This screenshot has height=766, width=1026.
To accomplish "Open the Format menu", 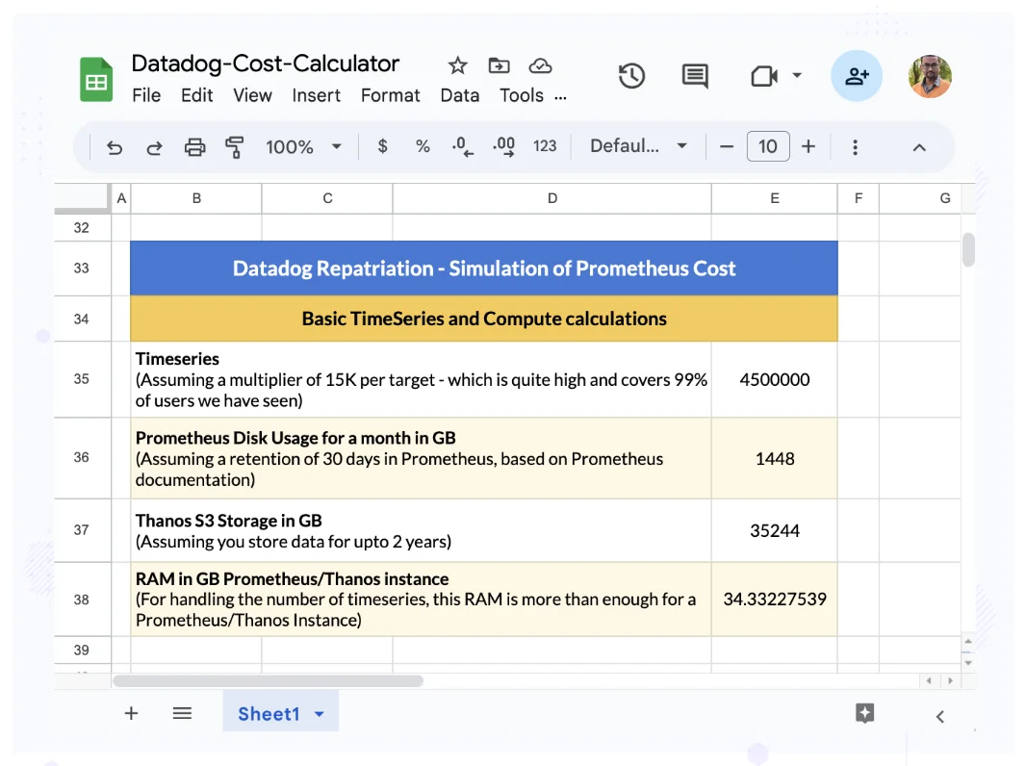I will (x=390, y=95).
